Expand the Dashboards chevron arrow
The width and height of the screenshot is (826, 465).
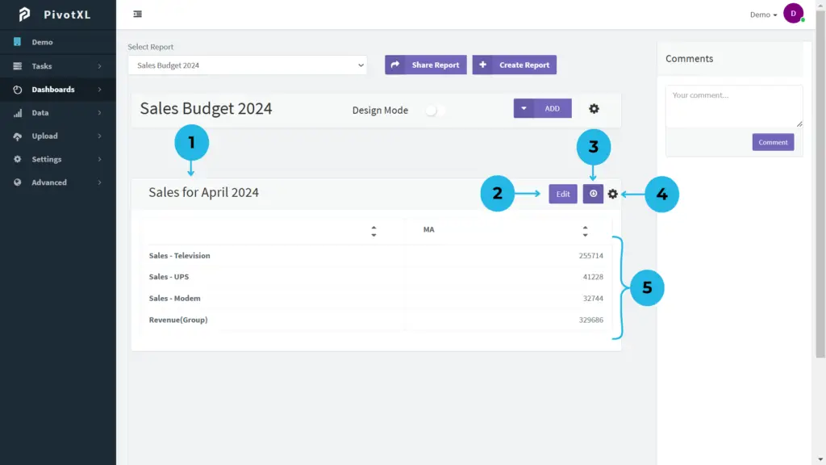[x=99, y=90]
